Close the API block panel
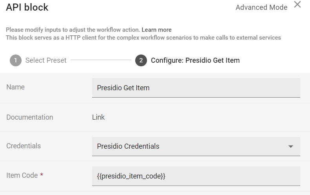This screenshot has width=310, height=195. (x=297, y=5)
